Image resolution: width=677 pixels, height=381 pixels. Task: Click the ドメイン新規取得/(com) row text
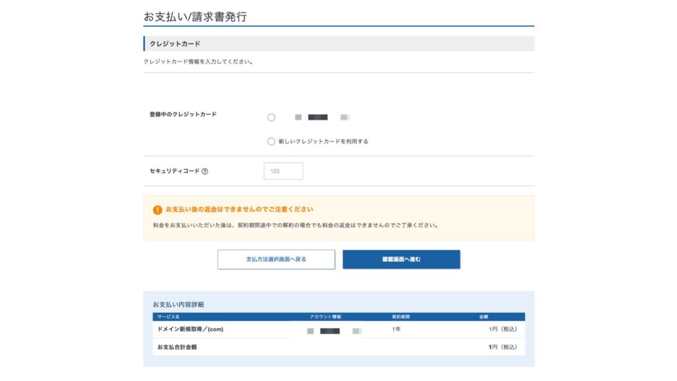(x=190, y=329)
